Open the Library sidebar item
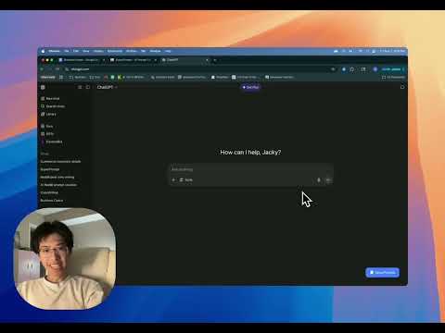 tap(48, 114)
